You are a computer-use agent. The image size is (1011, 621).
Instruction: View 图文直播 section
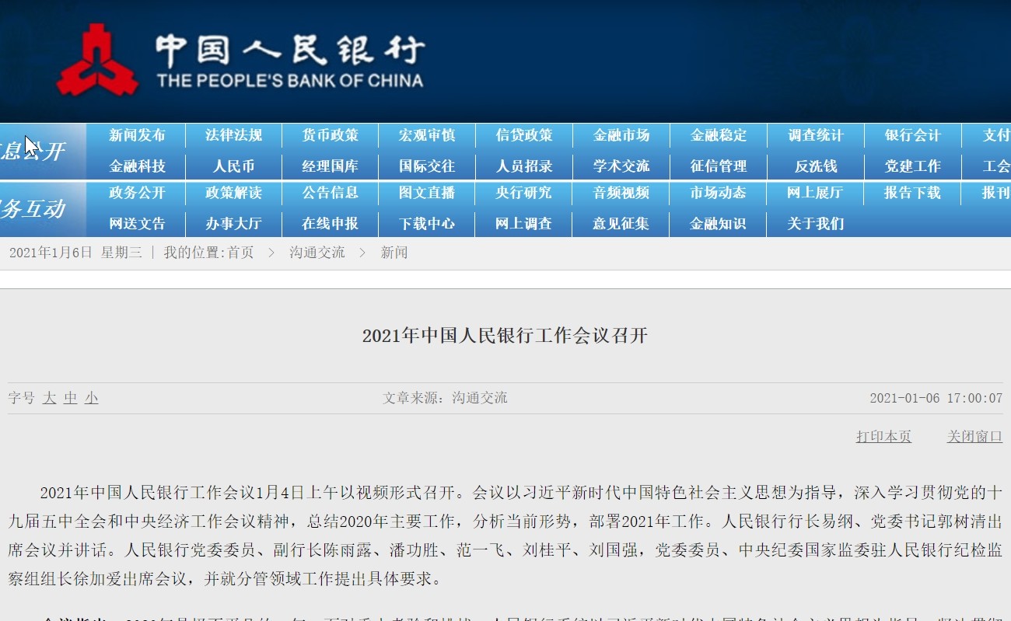click(427, 193)
